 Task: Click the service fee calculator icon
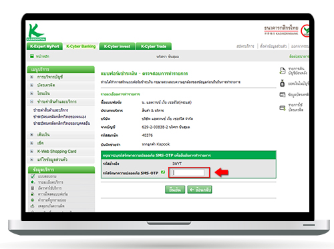(x=33, y=188)
